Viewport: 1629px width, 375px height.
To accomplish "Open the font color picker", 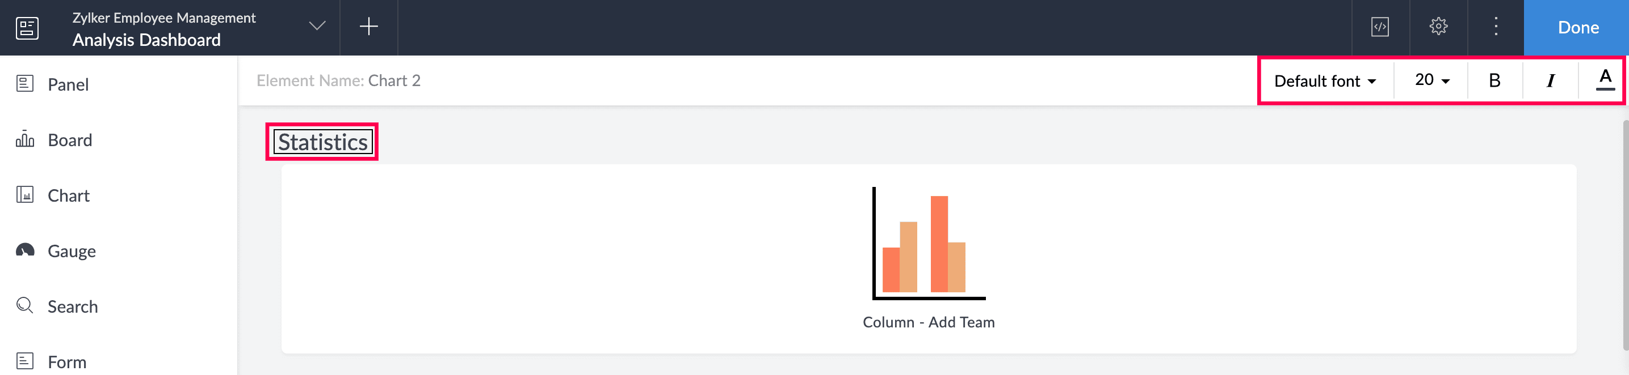I will click(x=1605, y=80).
